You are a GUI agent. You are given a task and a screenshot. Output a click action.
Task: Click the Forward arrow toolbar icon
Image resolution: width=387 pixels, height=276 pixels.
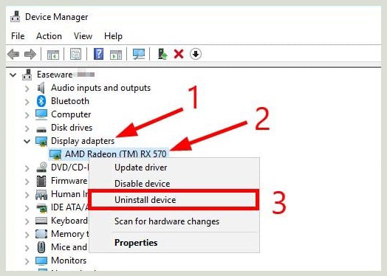(30, 54)
